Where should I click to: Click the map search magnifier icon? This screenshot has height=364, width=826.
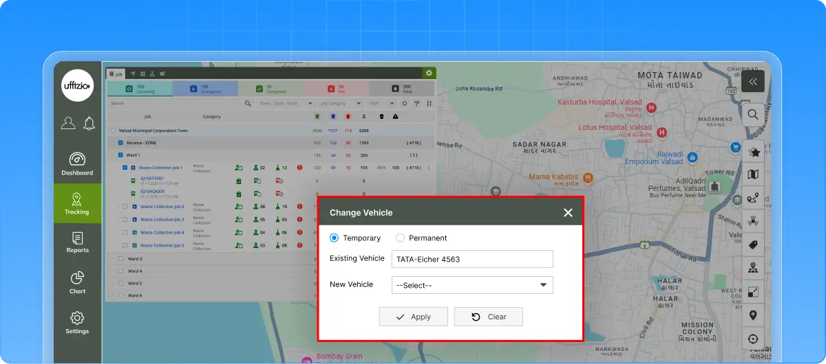tap(753, 115)
